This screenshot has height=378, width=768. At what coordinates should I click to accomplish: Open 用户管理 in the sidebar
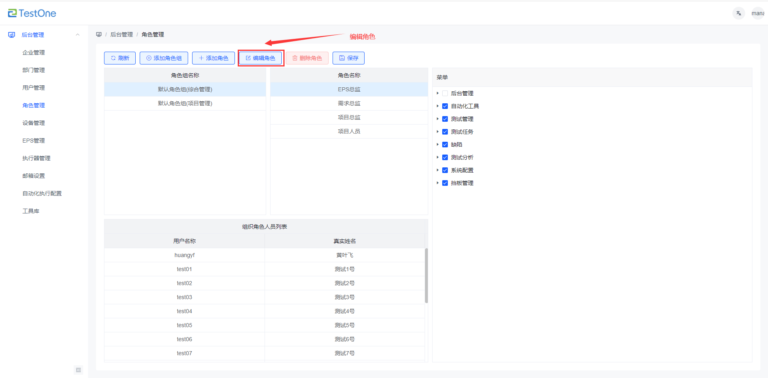pos(34,88)
